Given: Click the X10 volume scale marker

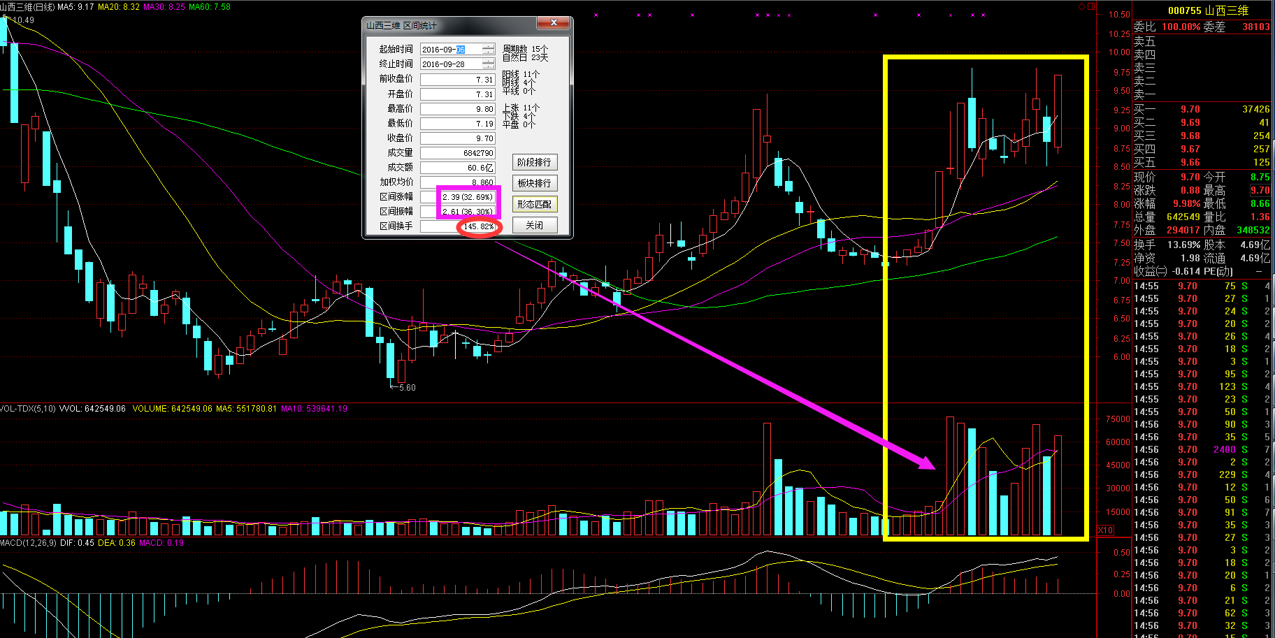Looking at the screenshot, I should click(1105, 530).
